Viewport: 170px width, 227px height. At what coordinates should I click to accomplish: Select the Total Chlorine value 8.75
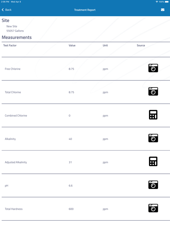(71, 92)
